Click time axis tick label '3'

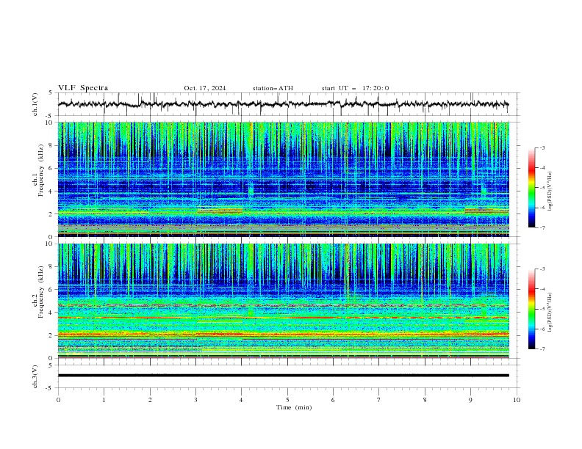point(195,400)
